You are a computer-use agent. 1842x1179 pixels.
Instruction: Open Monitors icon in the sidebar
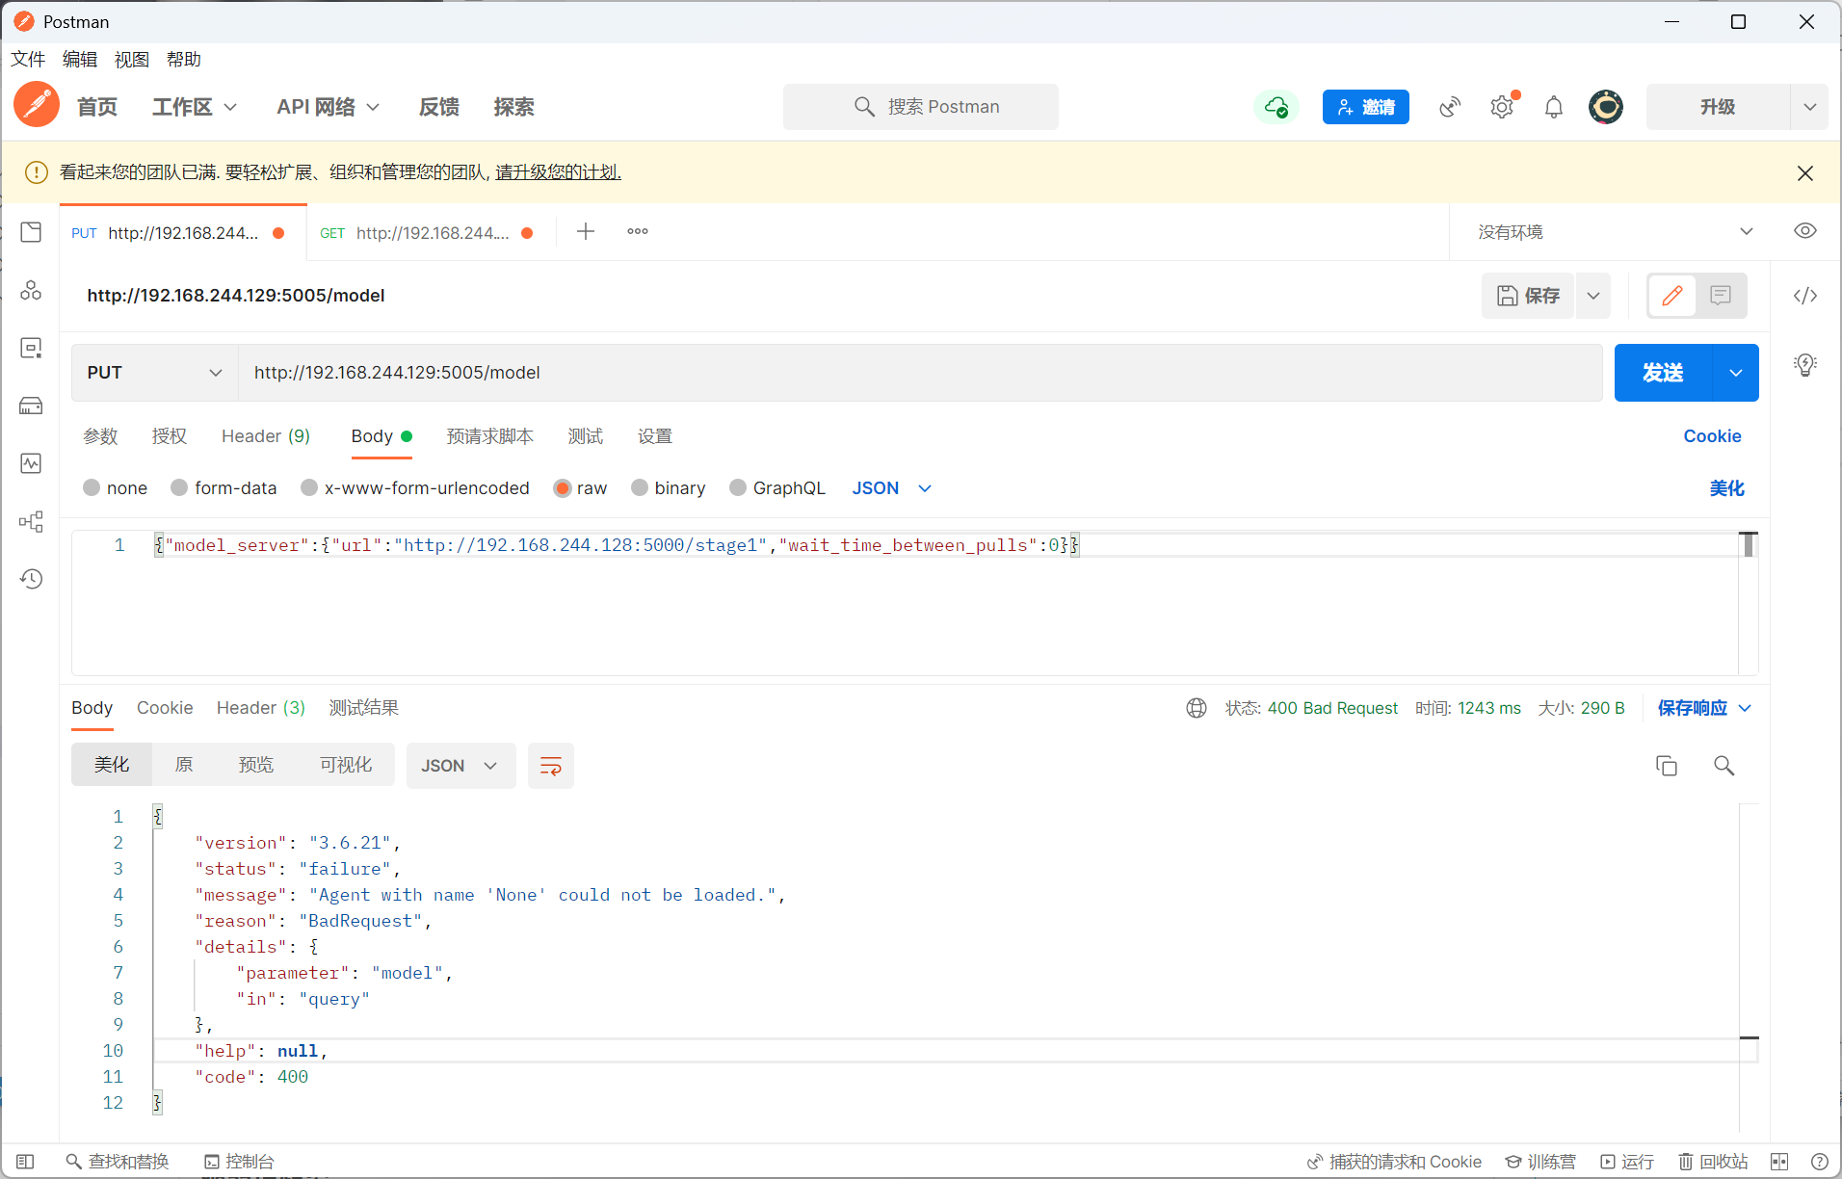(31, 463)
